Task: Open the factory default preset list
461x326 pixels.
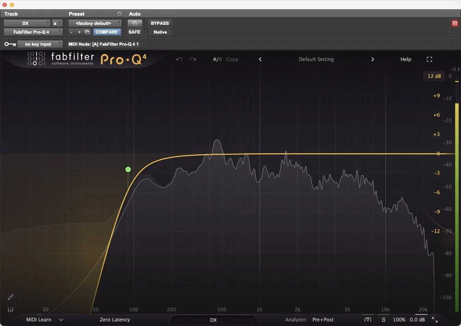Action: coord(95,23)
